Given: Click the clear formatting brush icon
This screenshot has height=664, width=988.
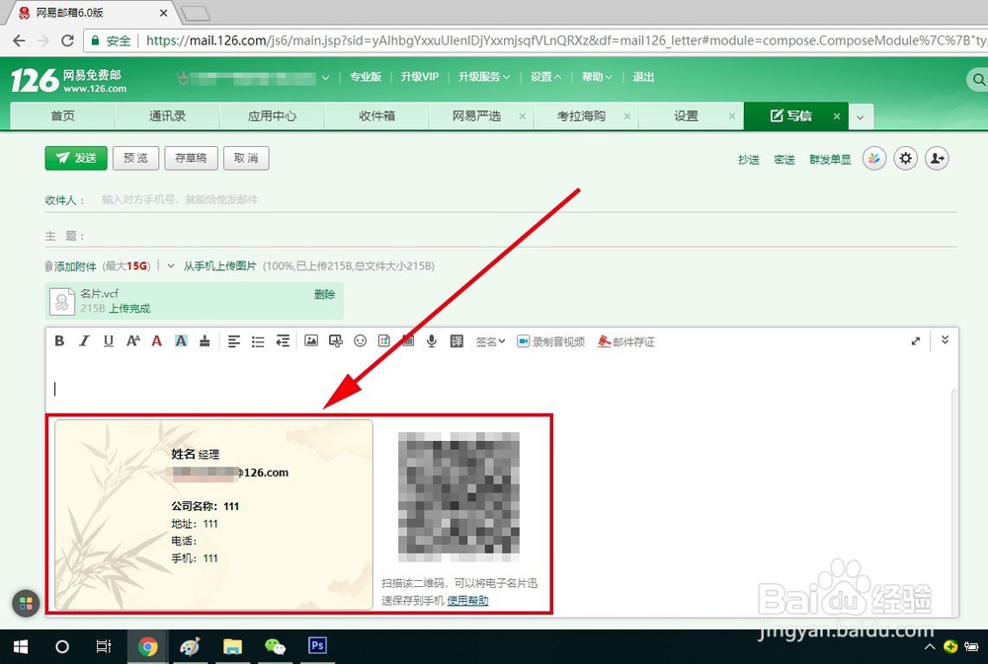Looking at the screenshot, I should [205, 341].
